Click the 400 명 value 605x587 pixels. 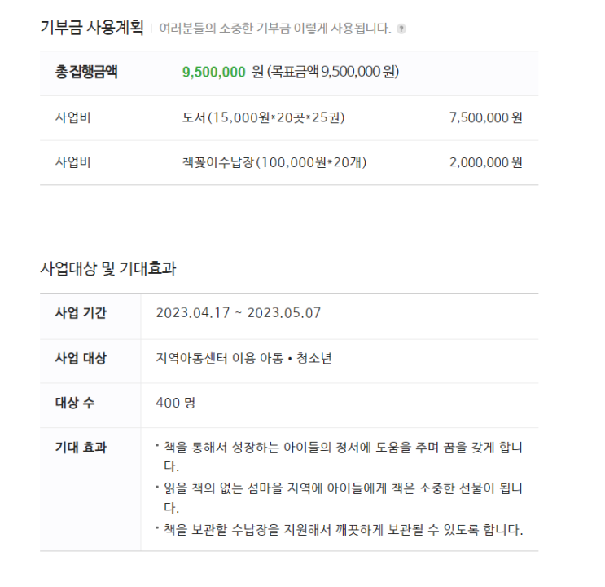tap(176, 403)
